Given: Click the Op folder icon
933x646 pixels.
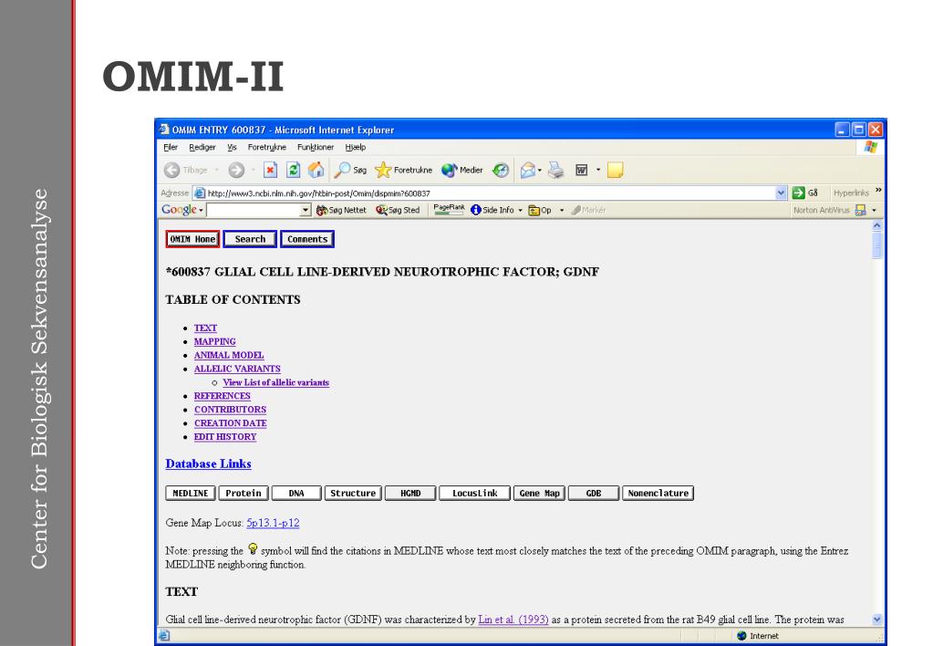Looking at the screenshot, I should tap(534, 210).
